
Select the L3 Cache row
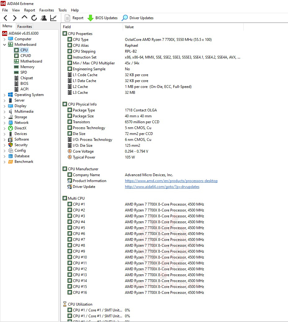coord(152,93)
